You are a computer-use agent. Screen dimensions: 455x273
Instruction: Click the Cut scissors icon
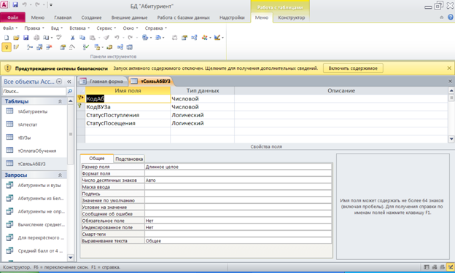[x=72, y=38]
